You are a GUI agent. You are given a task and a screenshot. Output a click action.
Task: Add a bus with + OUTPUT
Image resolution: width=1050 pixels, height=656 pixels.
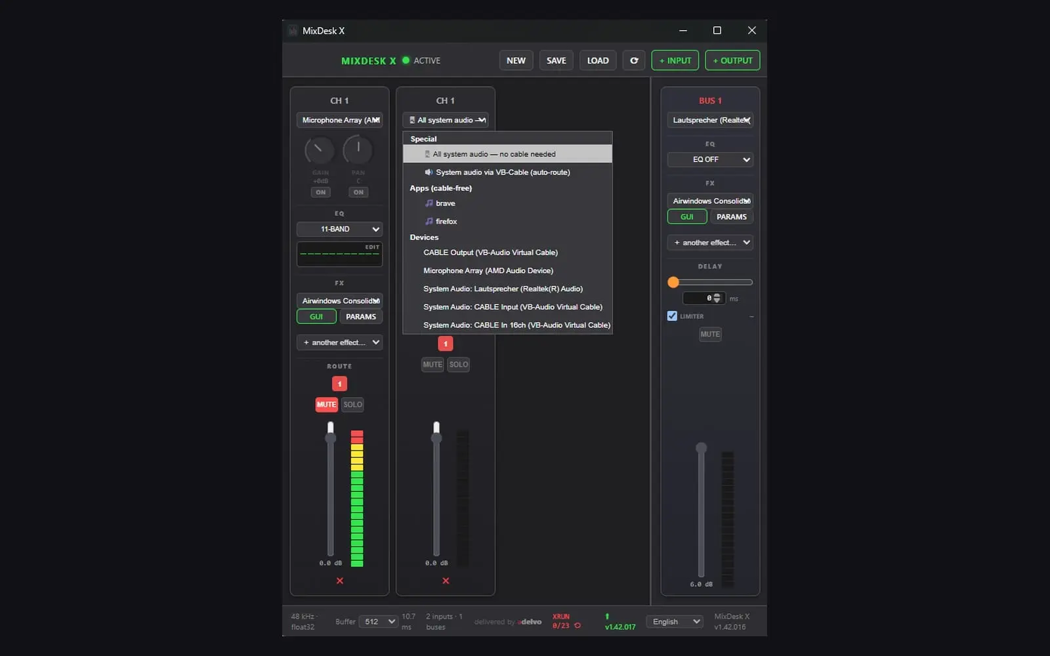tap(732, 60)
